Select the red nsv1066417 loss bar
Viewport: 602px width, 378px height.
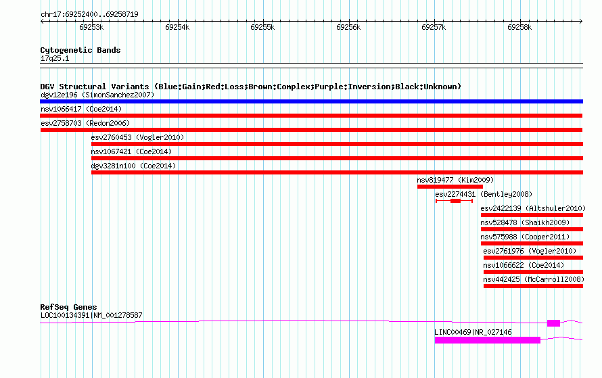(x=311, y=116)
